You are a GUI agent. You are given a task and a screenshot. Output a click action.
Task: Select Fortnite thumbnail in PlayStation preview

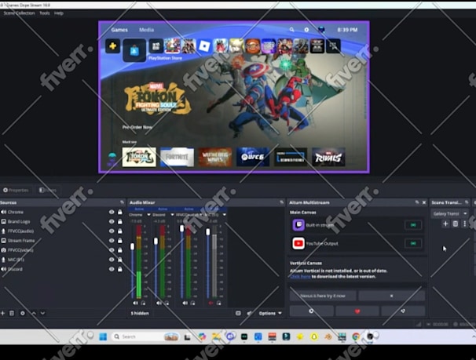(177, 157)
